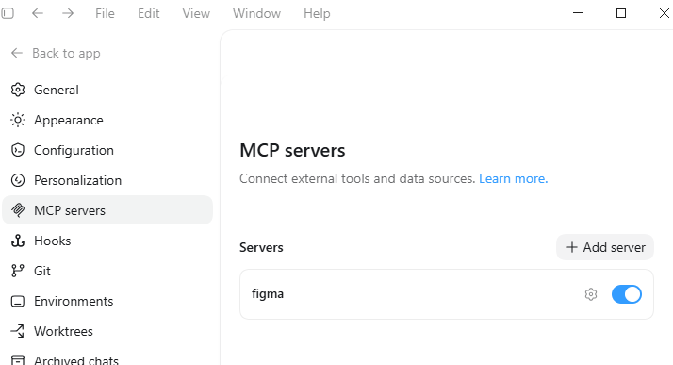The height and width of the screenshot is (365, 673).
Task: Open Appearance settings
Action: [107, 120]
